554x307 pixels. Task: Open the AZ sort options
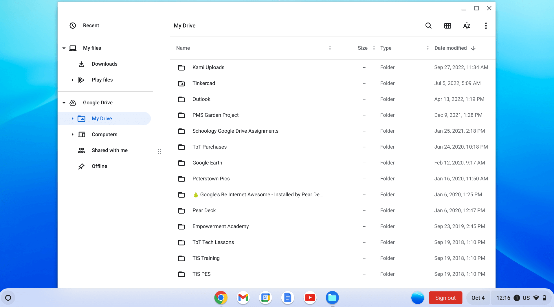[467, 26]
